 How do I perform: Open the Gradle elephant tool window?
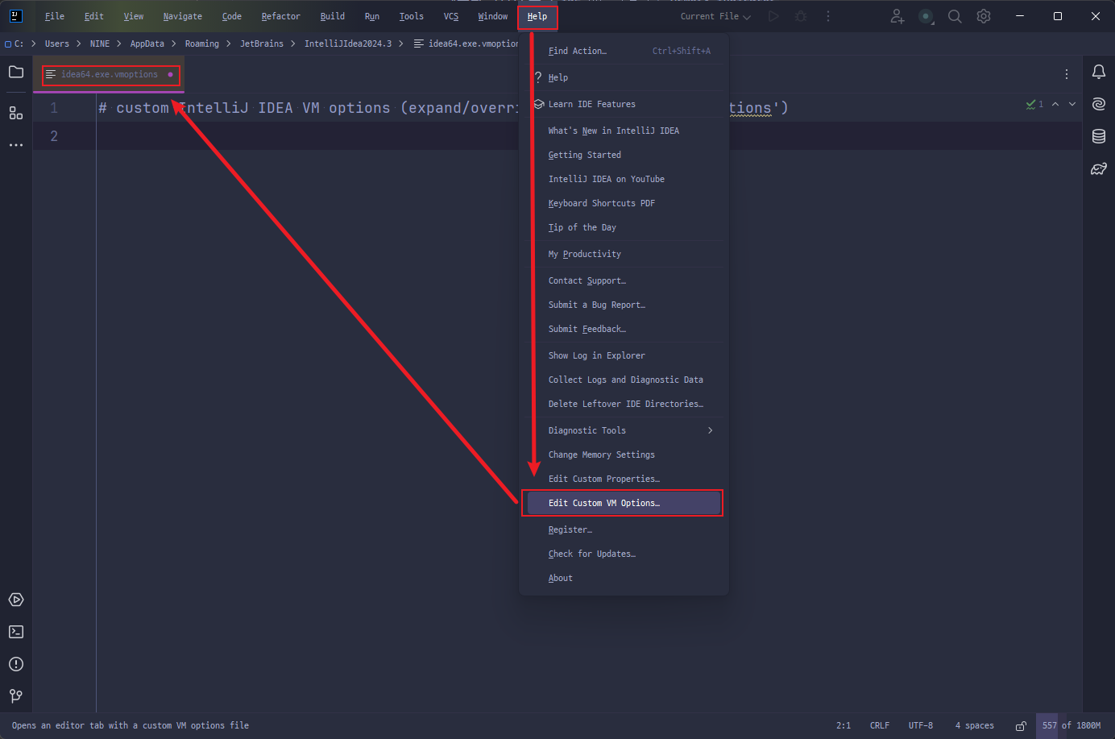[1098, 168]
